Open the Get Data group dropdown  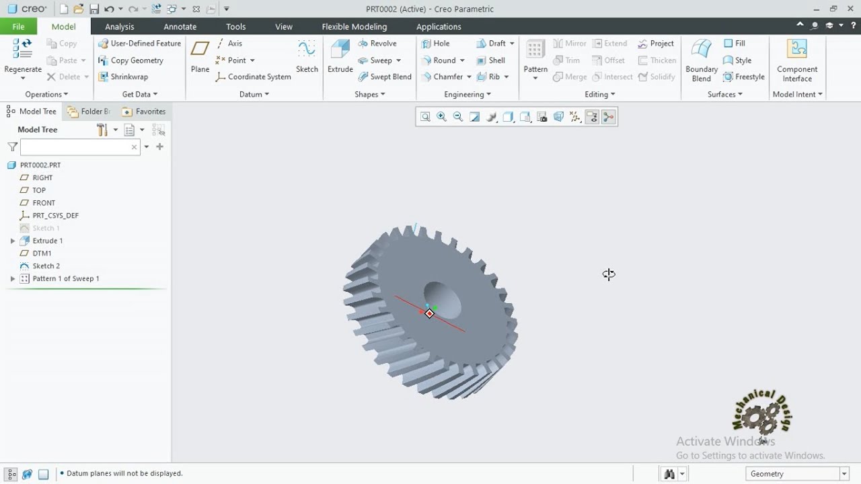(x=140, y=94)
